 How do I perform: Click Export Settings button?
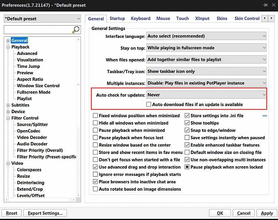pos(45,213)
